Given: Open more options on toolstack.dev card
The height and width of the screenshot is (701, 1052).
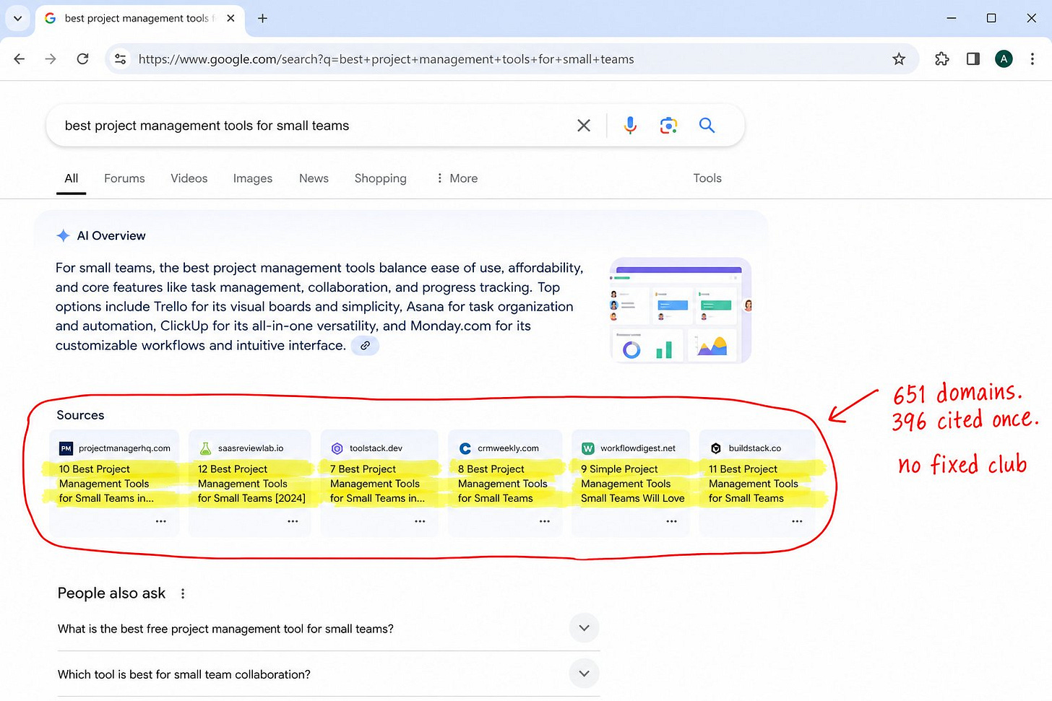Looking at the screenshot, I should (420, 521).
